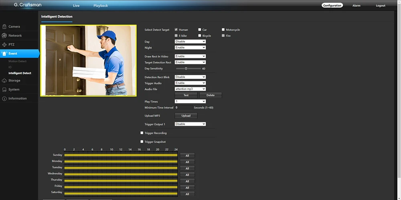Viewport: 401px width, 200px height.
Task: Open the Night mode dropdown
Action: coord(190,48)
